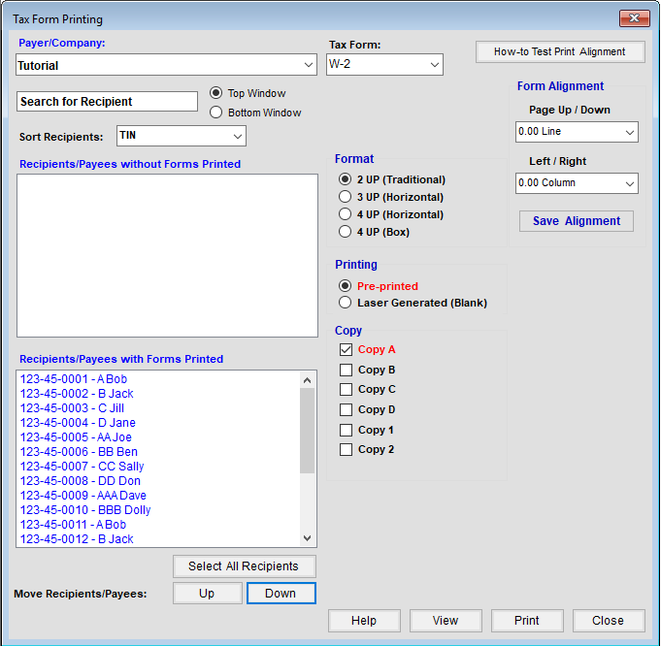Expand the Tax Form dropdown showing W-2
The height and width of the screenshot is (646, 661).
coord(384,64)
